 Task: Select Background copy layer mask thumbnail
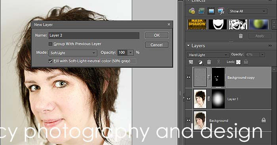(218, 77)
